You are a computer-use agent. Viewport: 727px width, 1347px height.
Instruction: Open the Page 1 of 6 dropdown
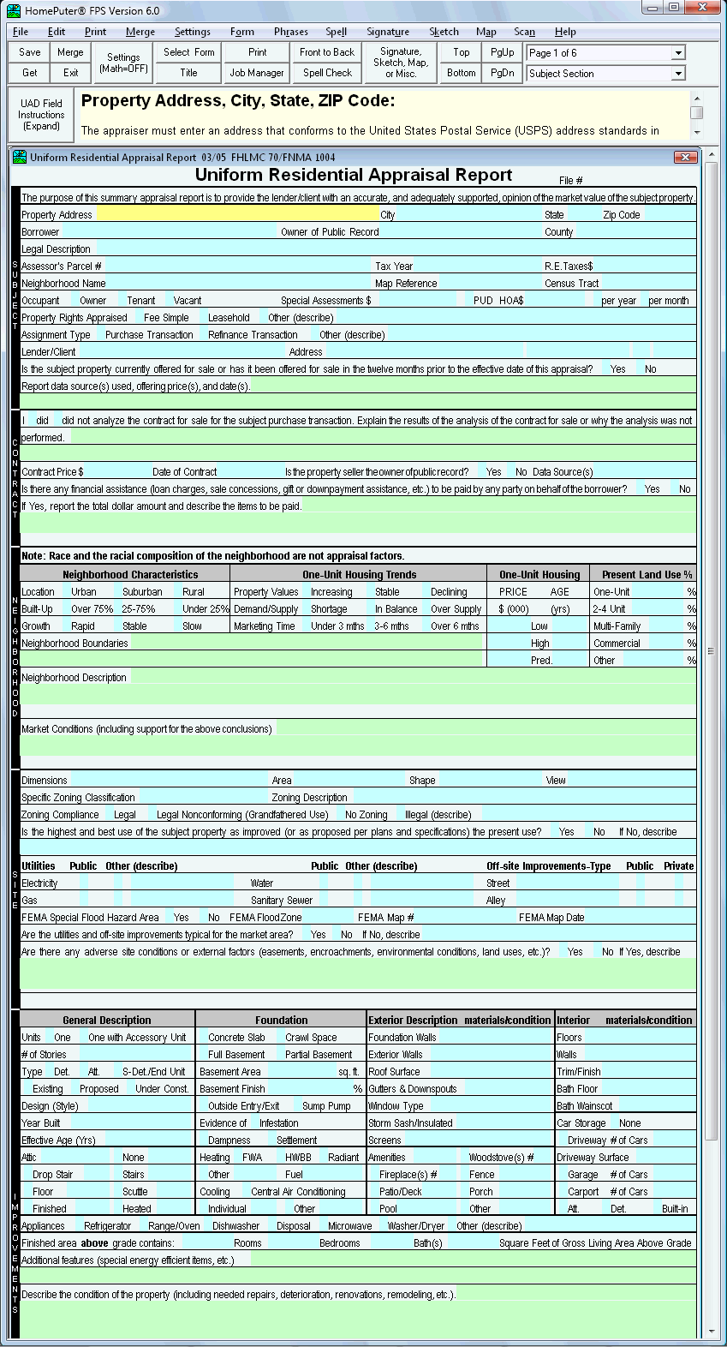pyautogui.click(x=678, y=53)
